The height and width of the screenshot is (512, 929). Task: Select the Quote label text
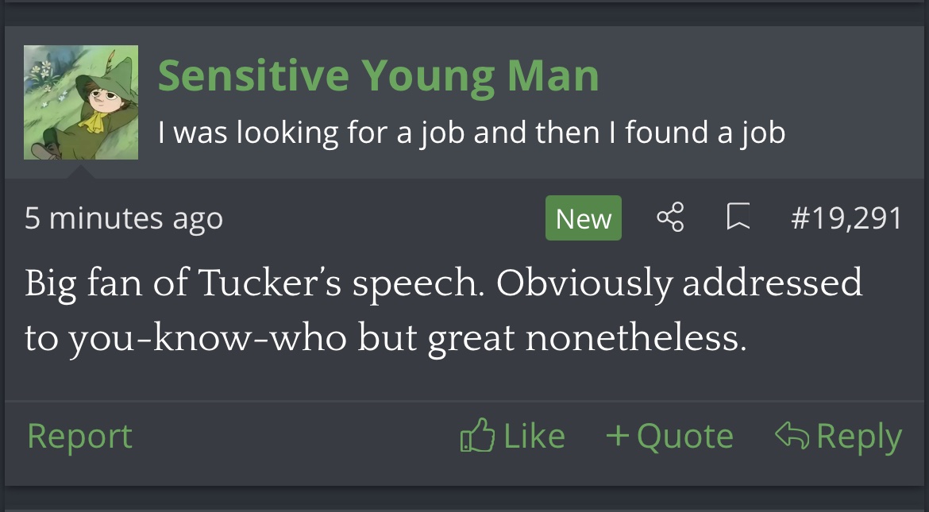pyautogui.click(x=684, y=437)
